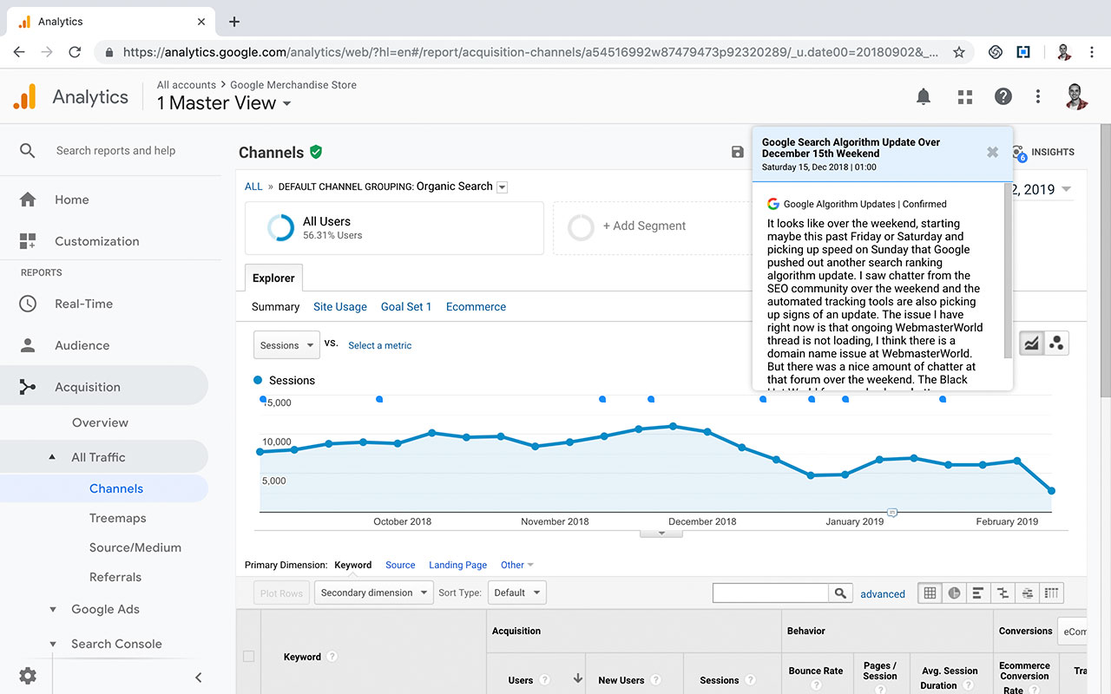Open the Overview report under Acquisition
Screen dimensions: 1111x694
(100, 422)
